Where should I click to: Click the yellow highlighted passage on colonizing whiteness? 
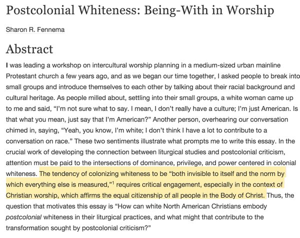[145, 184]
